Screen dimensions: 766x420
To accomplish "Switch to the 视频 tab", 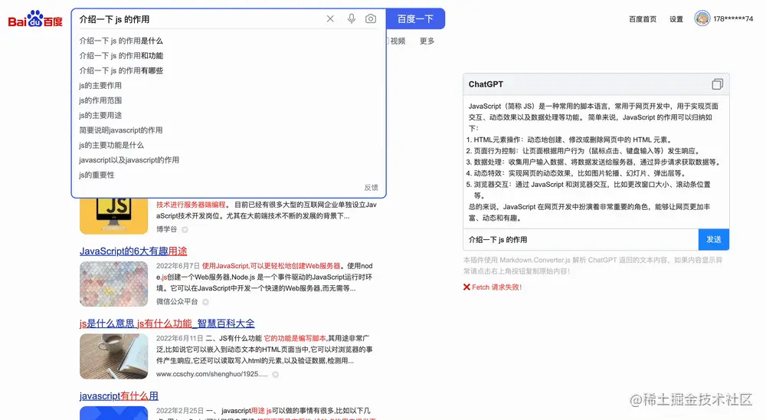I will point(397,41).
